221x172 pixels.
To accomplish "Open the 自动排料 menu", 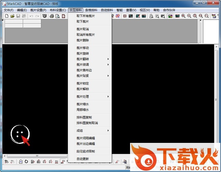I will 107,10.
